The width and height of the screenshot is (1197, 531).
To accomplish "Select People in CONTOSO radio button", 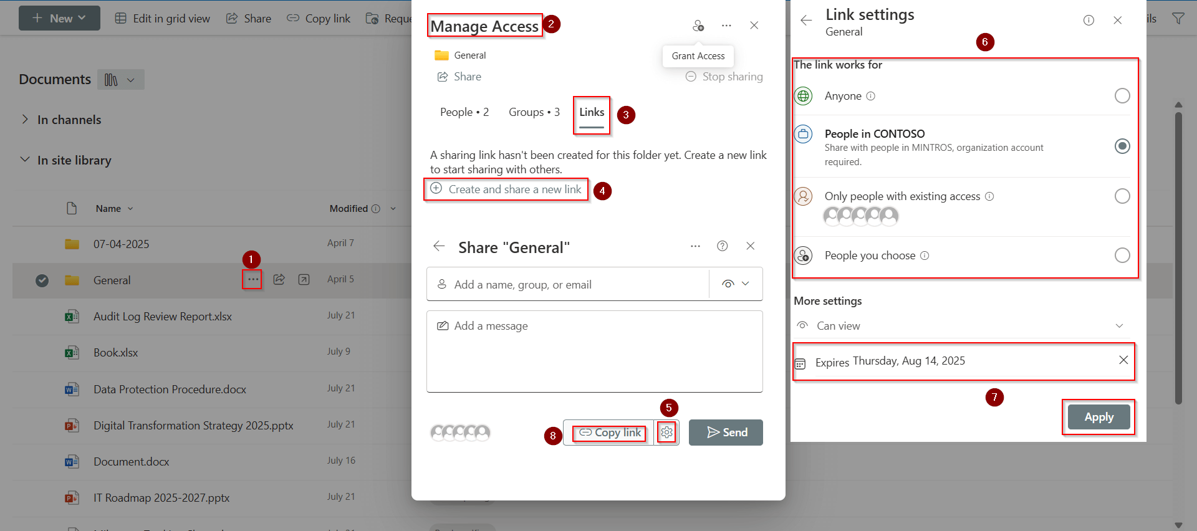I will (x=1122, y=146).
